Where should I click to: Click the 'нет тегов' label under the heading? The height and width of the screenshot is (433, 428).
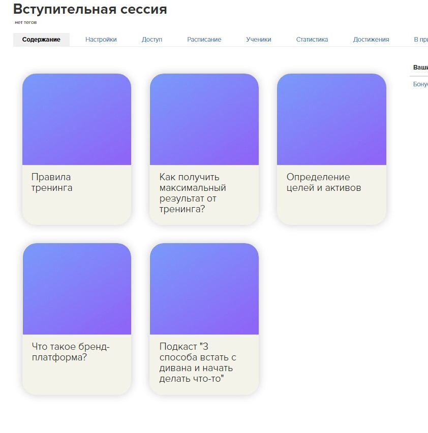[x=25, y=22]
